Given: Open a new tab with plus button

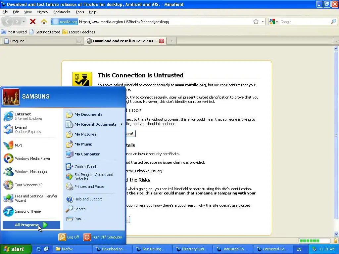Looking at the screenshot, I should (172, 41).
